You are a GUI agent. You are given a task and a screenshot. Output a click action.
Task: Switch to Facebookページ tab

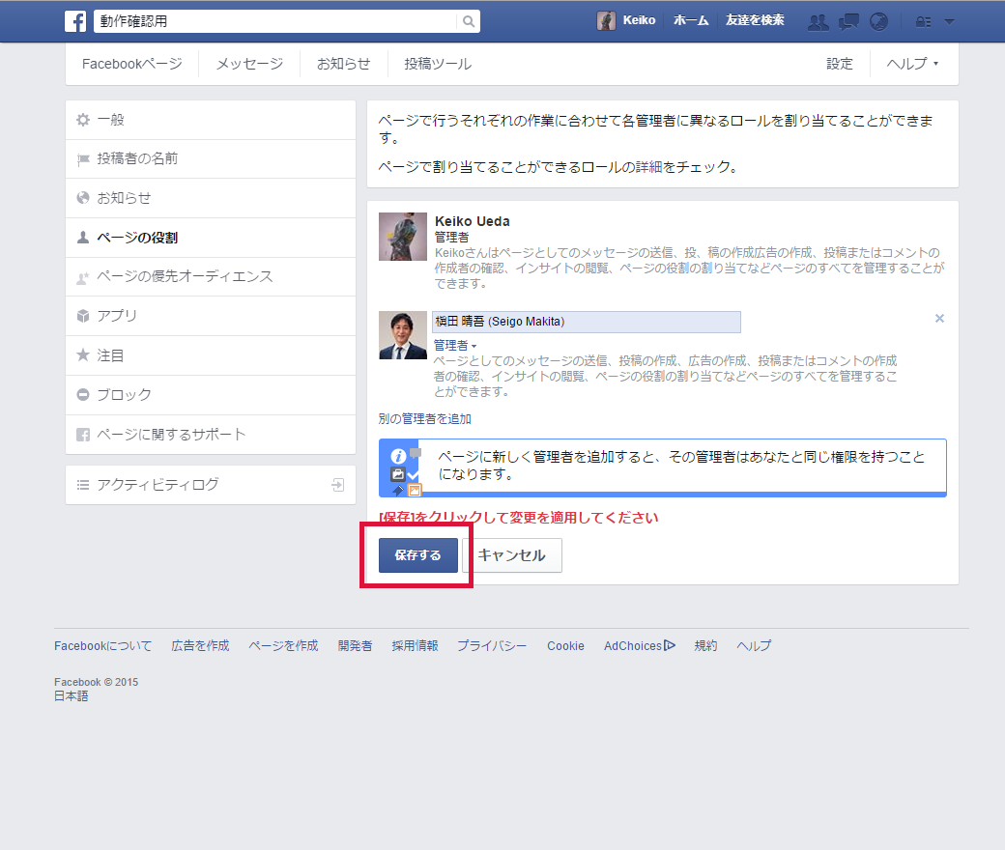pos(132,64)
